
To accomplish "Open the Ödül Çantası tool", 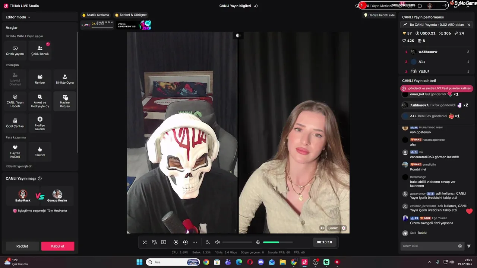I will [15, 123].
